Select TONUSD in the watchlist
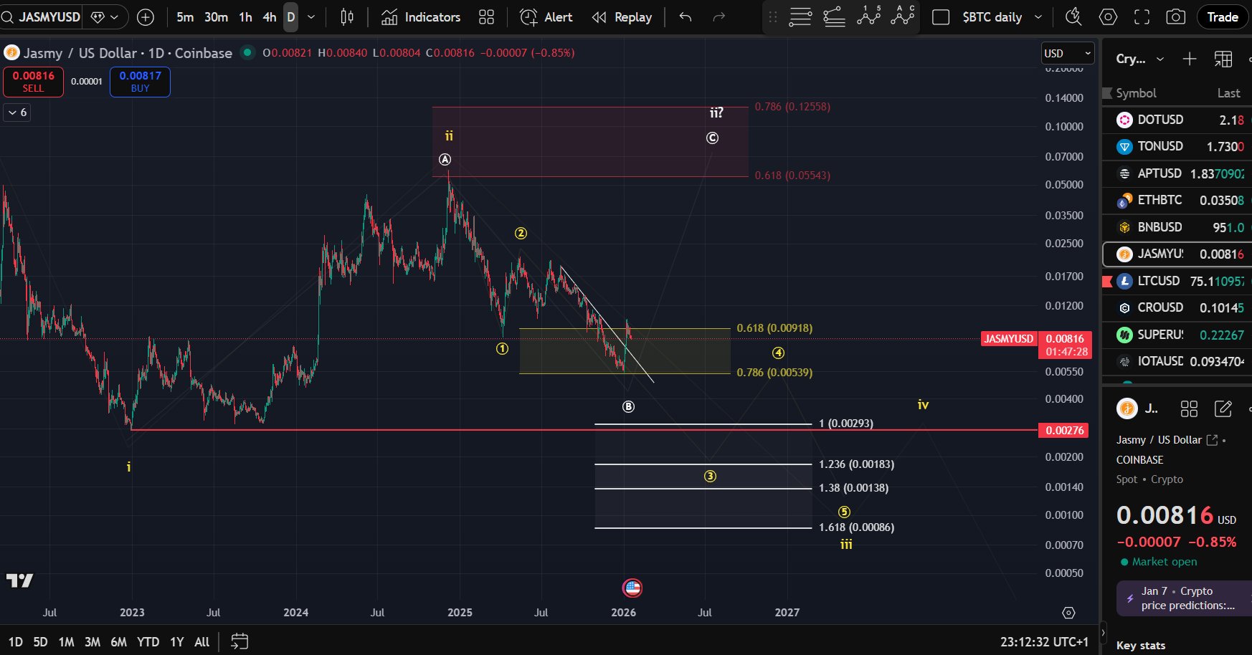Image resolution: width=1252 pixels, height=655 pixels. point(1177,146)
